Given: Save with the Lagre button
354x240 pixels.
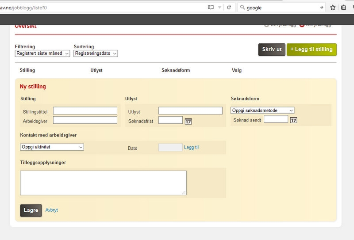Looking at the screenshot, I should point(31,210).
